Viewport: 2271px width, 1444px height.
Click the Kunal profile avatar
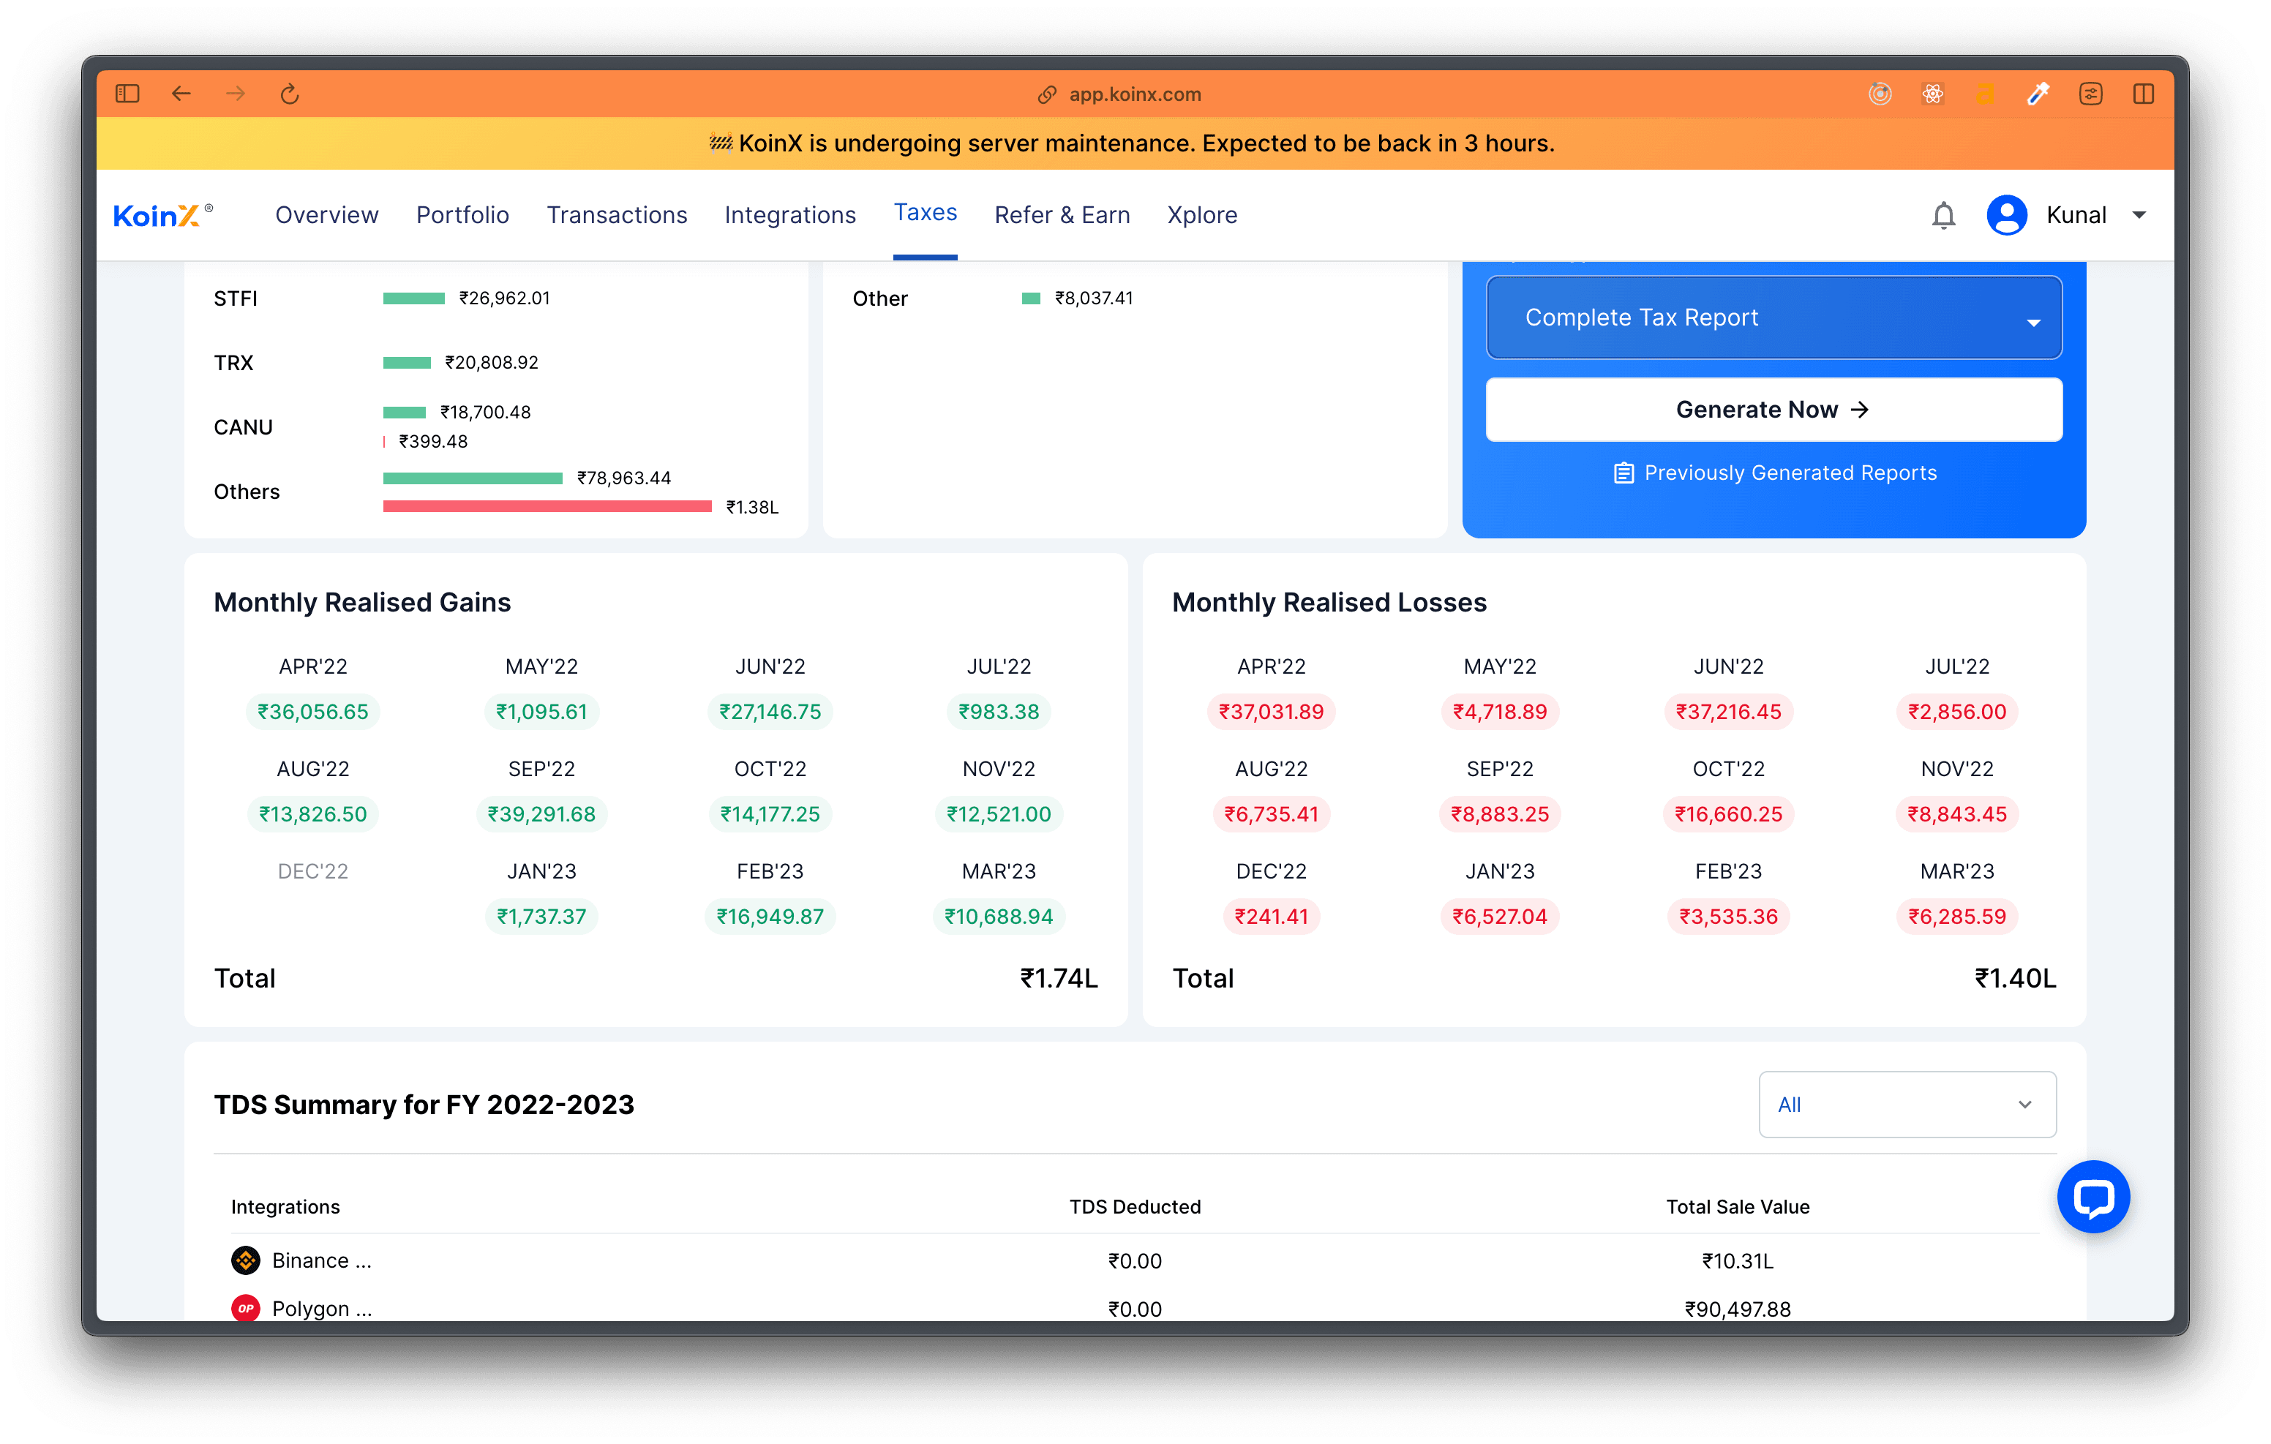coord(2006,216)
